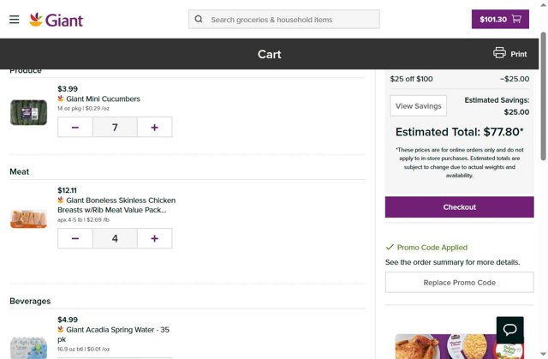This screenshot has width=548, height=359.
Task: Click the '14 oz pkg | $0.29 /oz' text
Action: 83,108
